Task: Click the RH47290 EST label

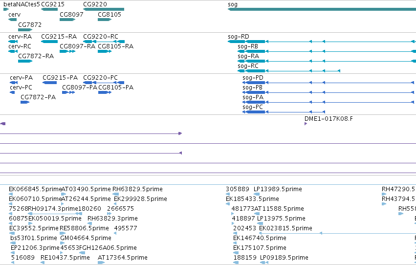Action: (x=399, y=189)
